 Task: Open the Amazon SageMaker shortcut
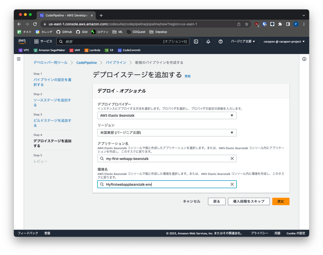point(49,50)
